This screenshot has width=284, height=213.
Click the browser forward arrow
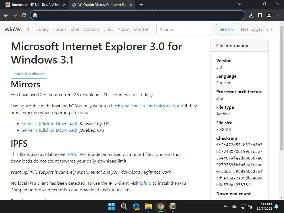pos(15,15)
